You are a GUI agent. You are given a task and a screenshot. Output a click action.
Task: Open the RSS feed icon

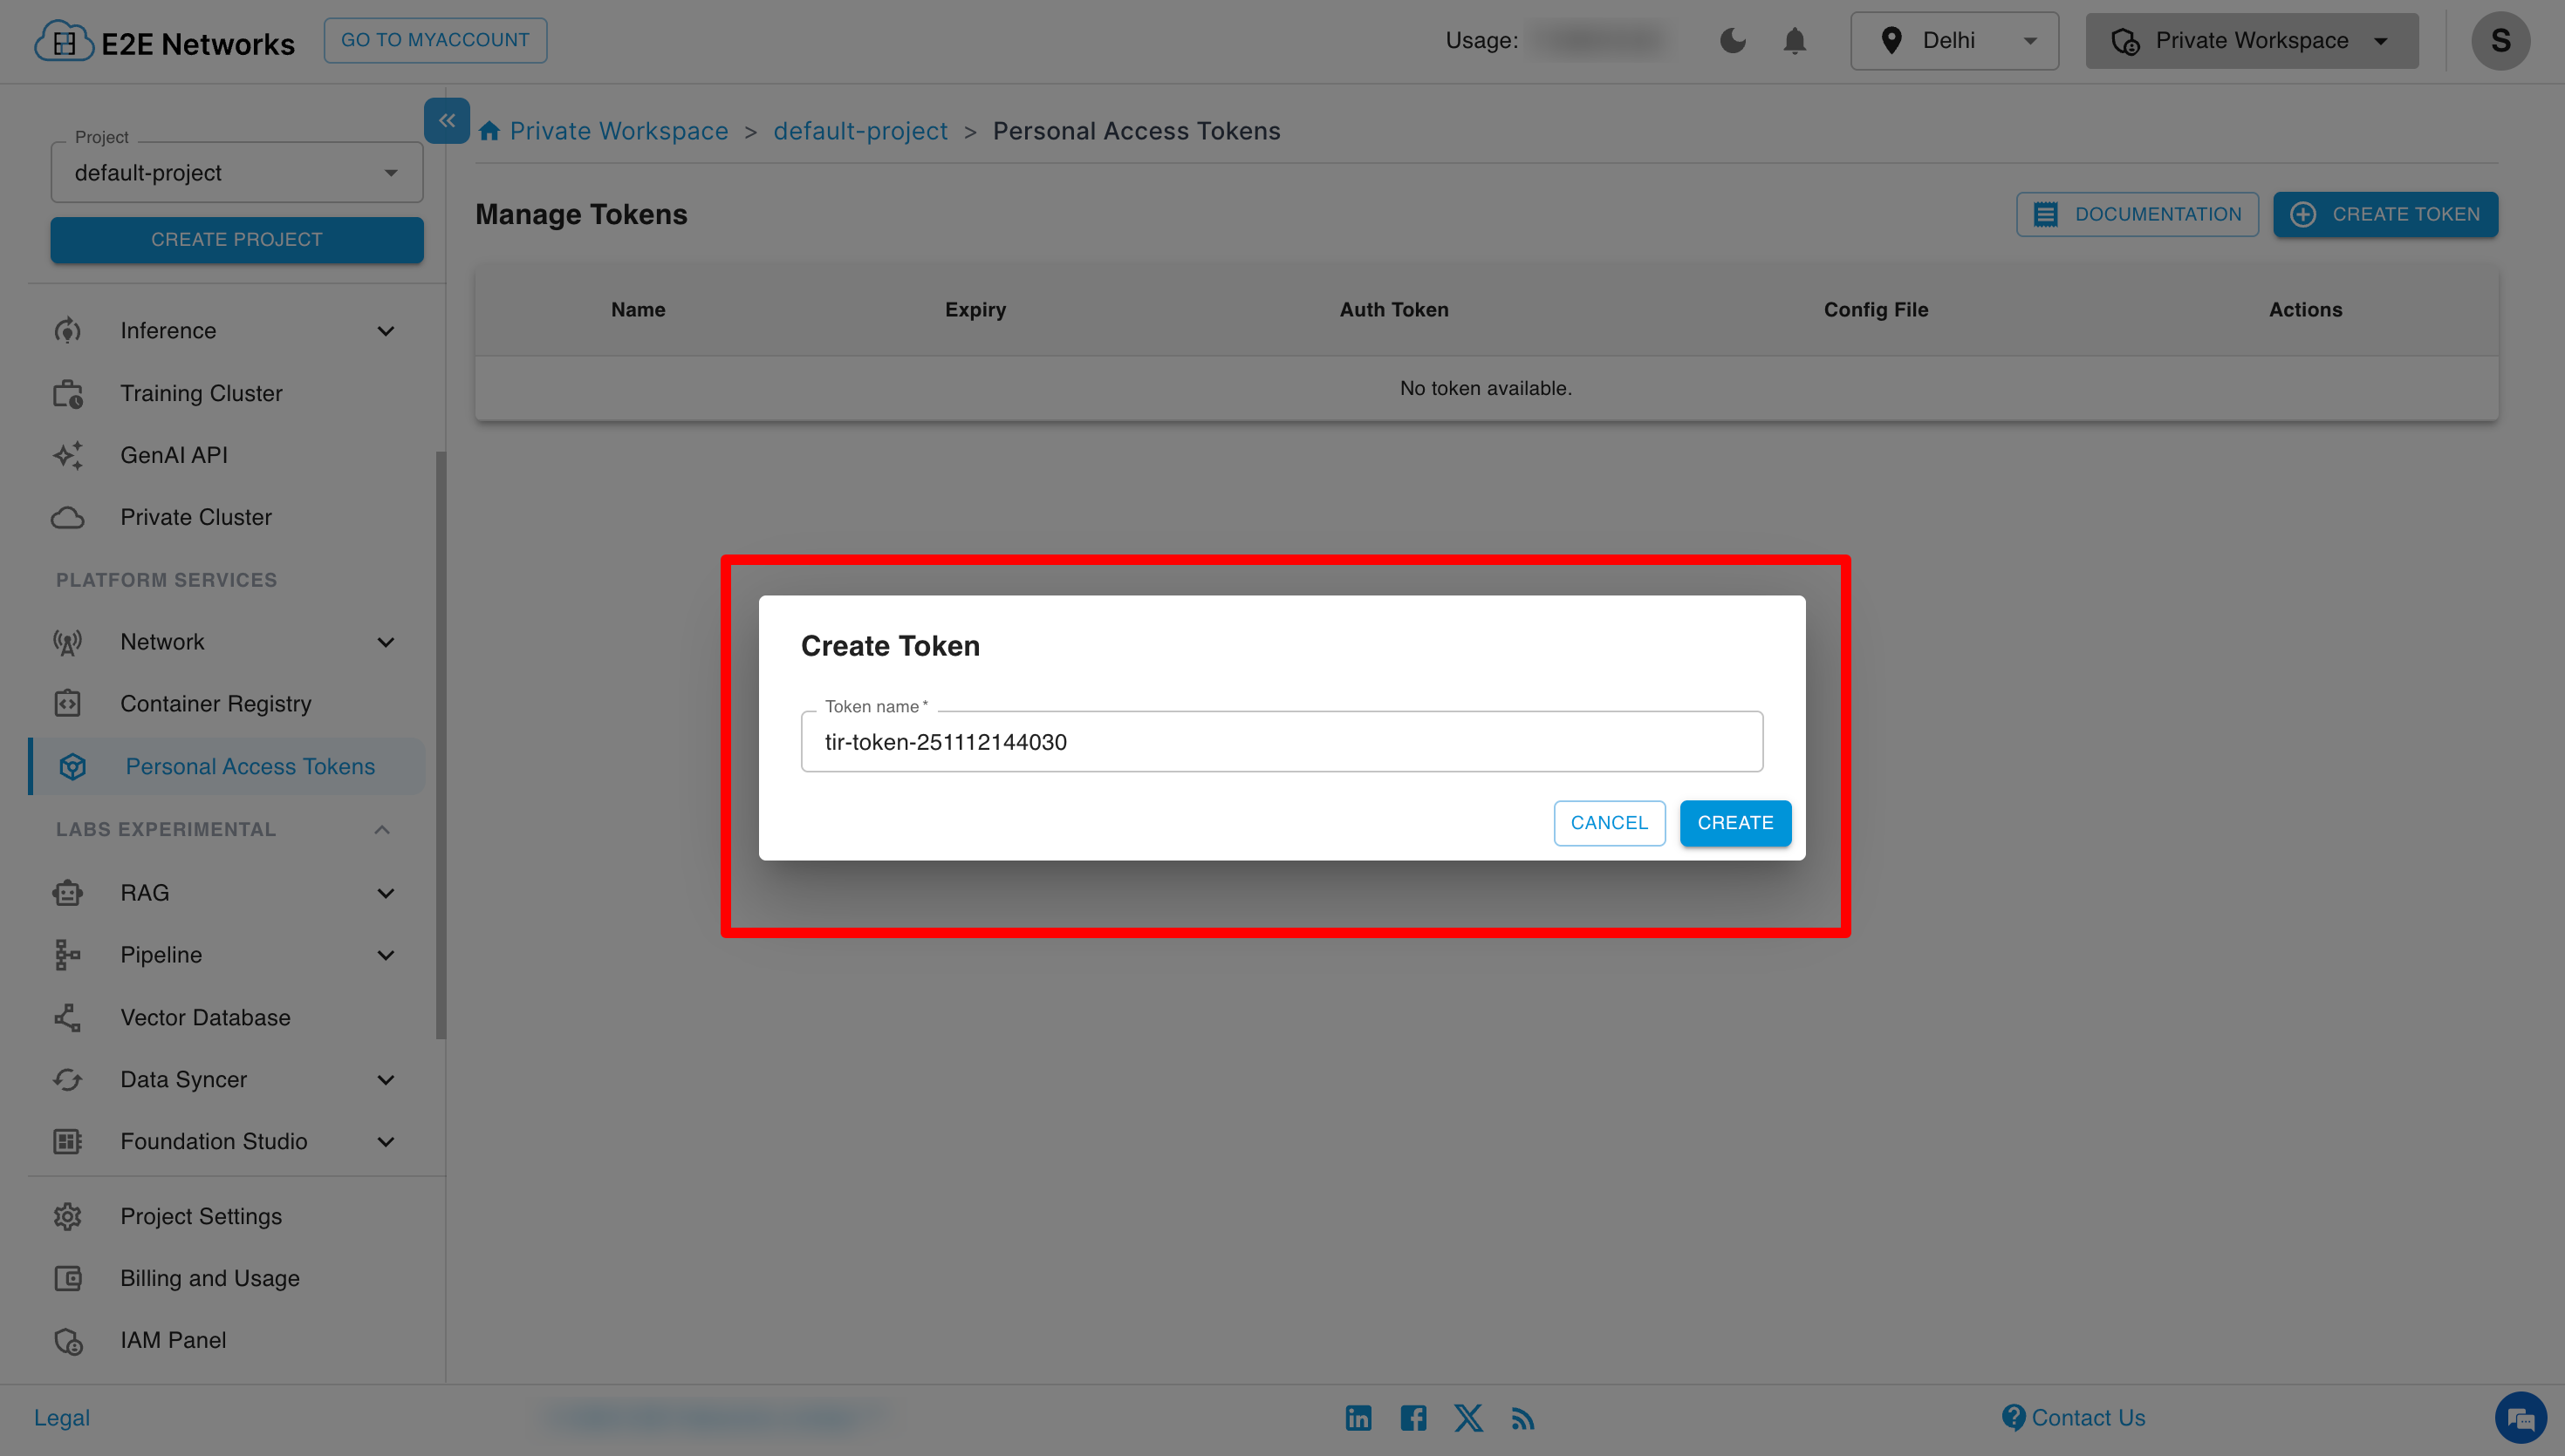pos(1522,1418)
